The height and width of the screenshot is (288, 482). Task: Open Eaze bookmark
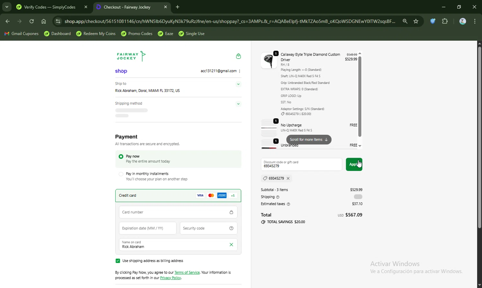[165, 34]
